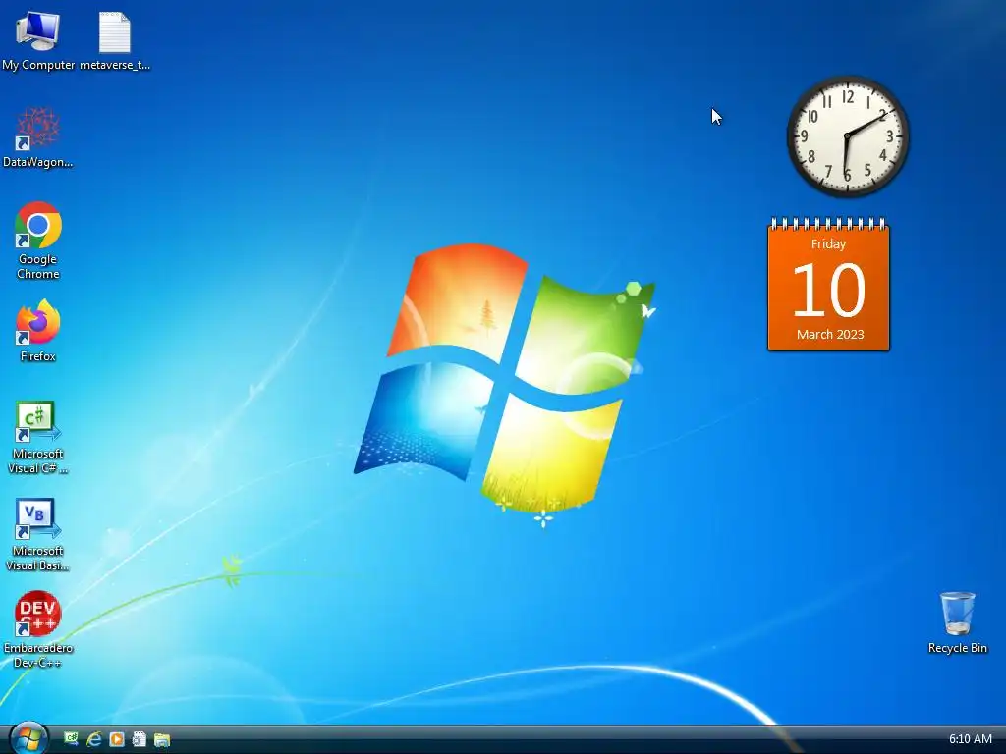The image size is (1006, 754).
Task: Launch Visual C# from the taskbar
Action: click(x=71, y=739)
